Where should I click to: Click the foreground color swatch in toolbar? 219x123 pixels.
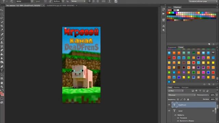point(1,93)
